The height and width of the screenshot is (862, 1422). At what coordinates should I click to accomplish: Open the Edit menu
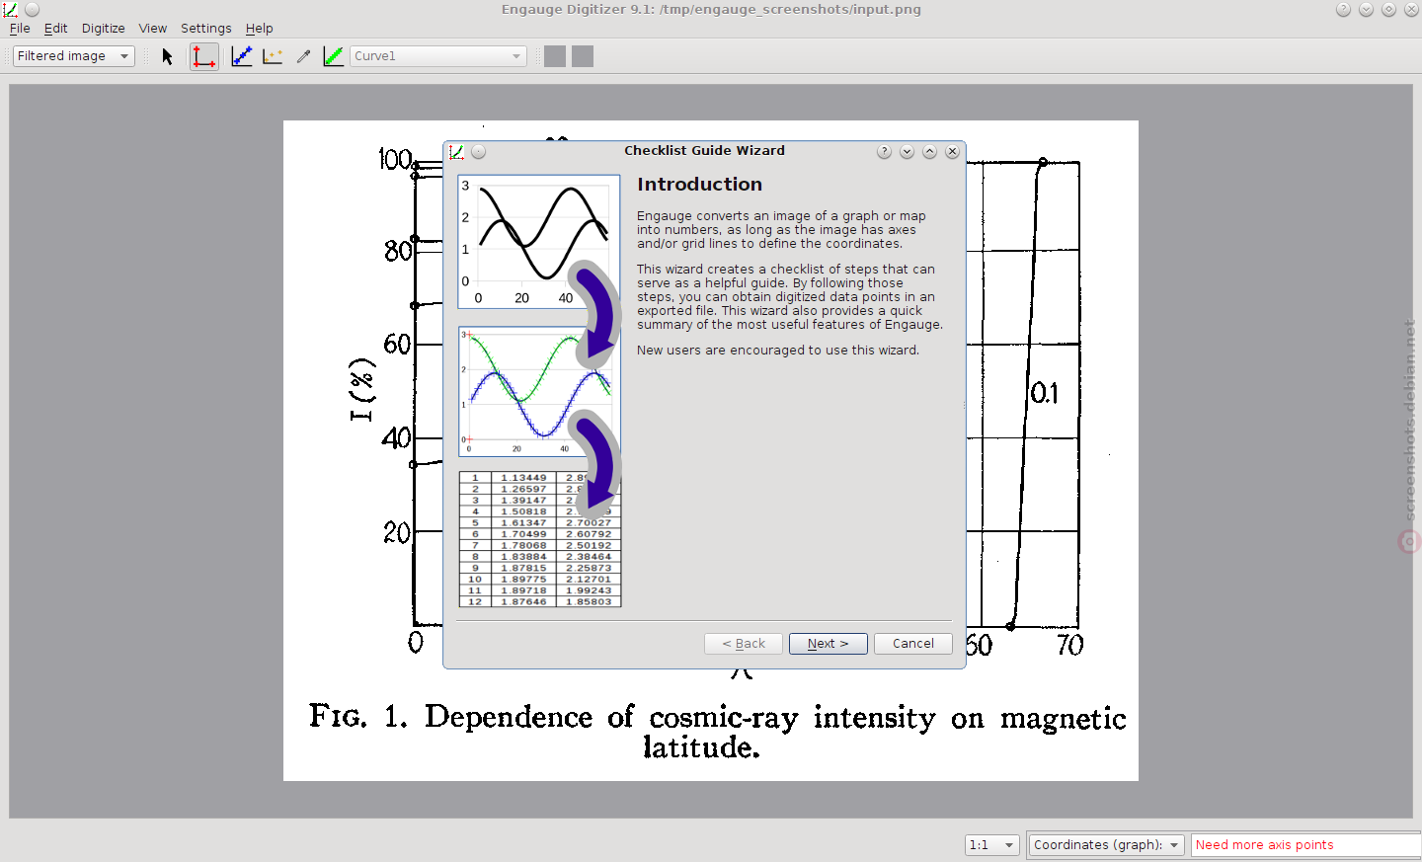(55, 29)
